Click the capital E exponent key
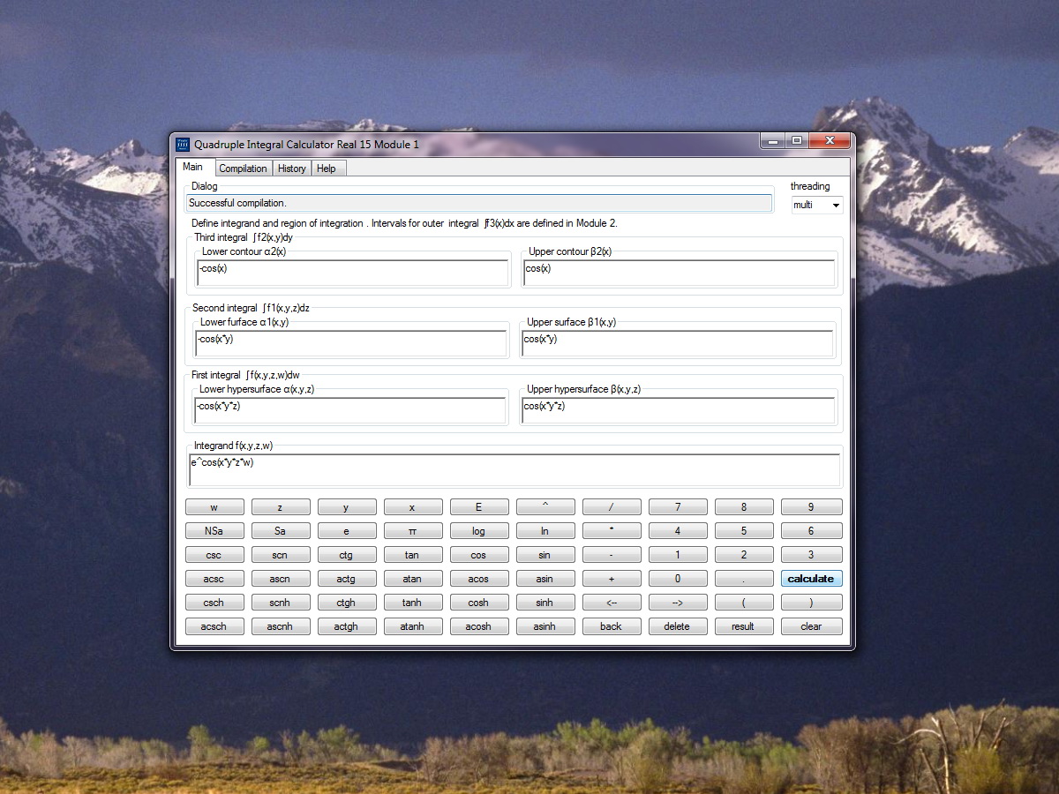This screenshot has height=794, width=1059. pyautogui.click(x=479, y=507)
